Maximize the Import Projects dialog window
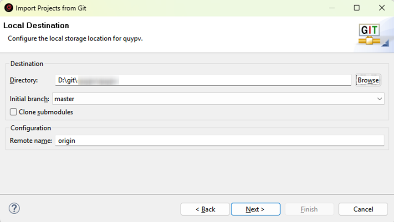The image size is (394, 222). [357, 8]
